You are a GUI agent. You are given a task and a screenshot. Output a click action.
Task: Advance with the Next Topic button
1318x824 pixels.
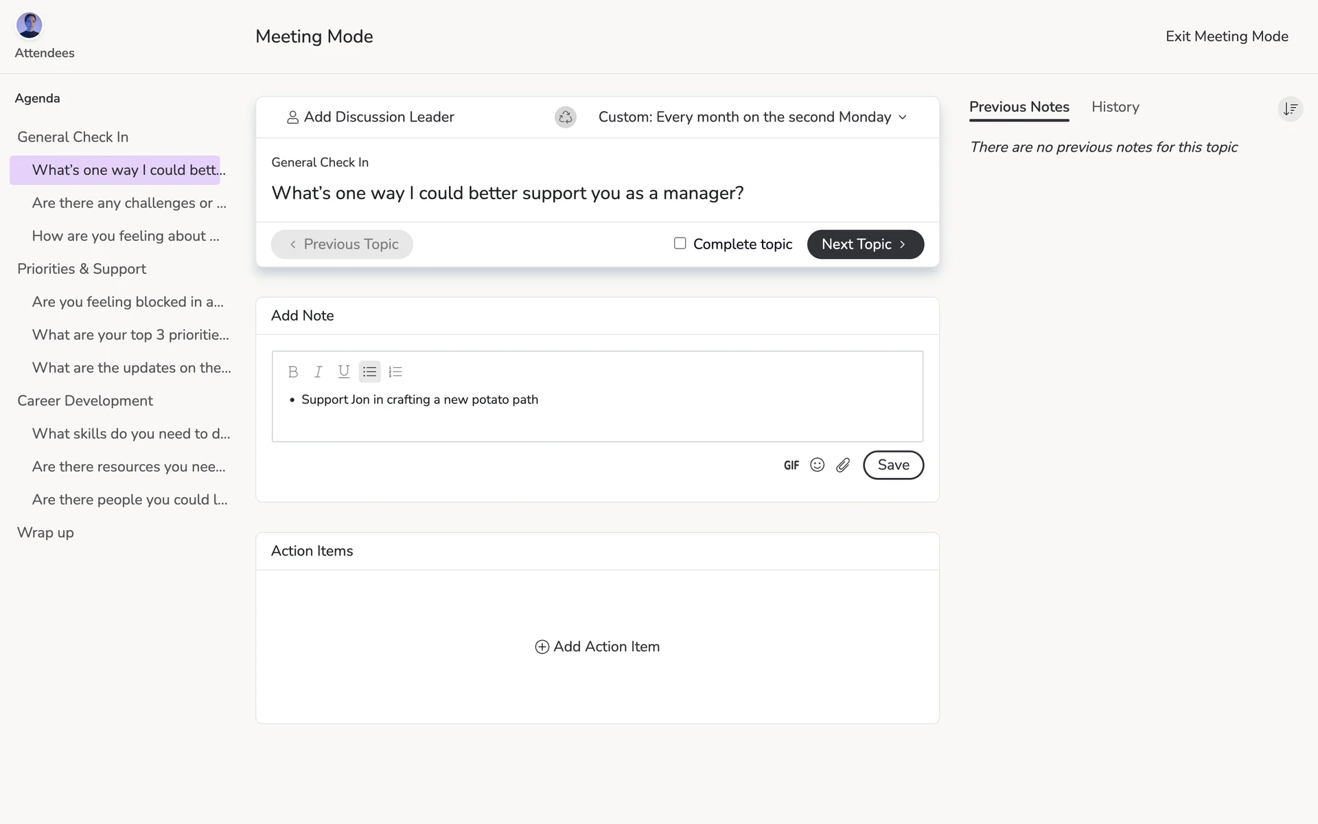(x=865, y=244)
